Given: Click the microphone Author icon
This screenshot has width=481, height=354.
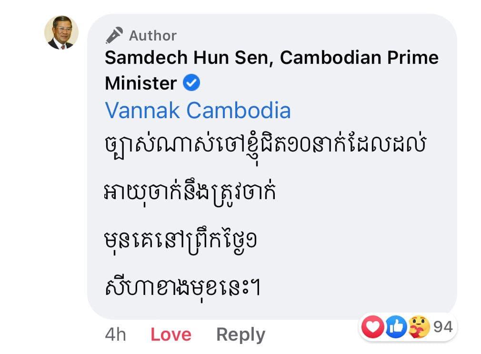Looking at the screenshot, I should (x=114, y=35).
